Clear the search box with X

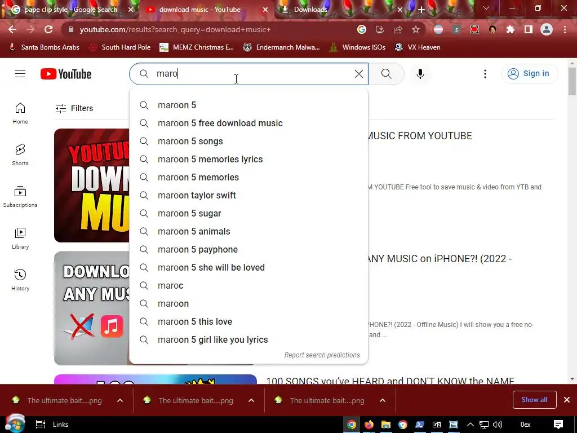[x=359, y=74]
